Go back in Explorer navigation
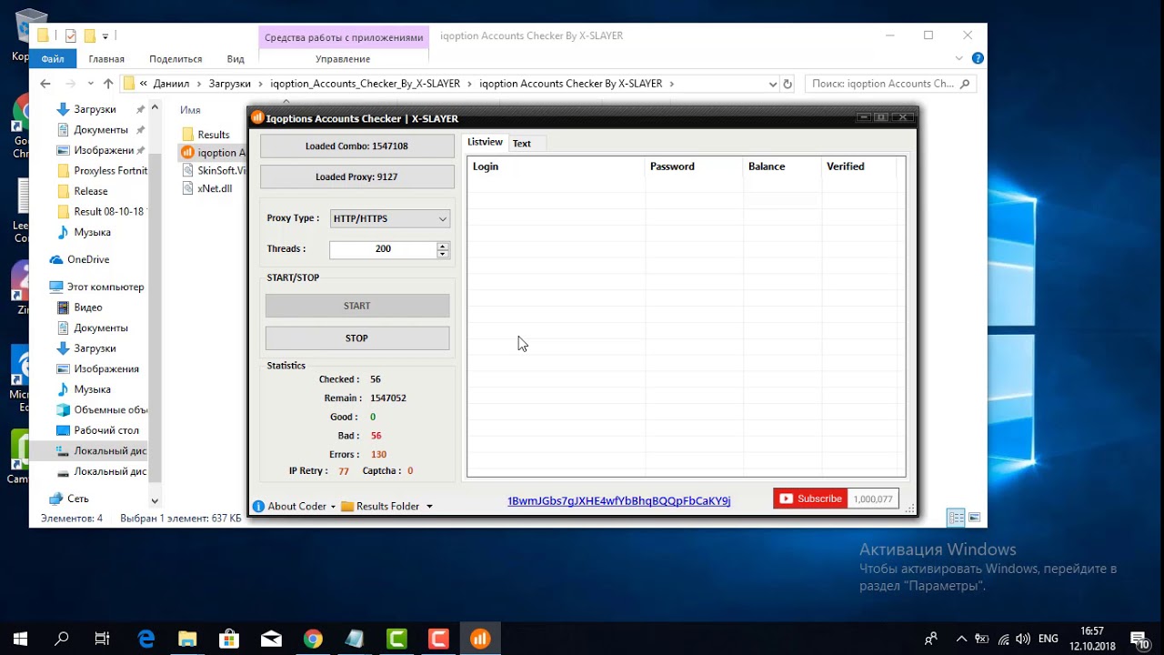Image resolution: width=1164 pixels, height=655 pixels. pyautogui.click(x=45, y=84)
